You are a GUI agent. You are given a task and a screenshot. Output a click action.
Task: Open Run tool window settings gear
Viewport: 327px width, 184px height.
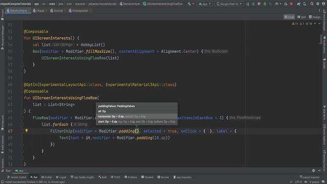(x=313, y=170)
